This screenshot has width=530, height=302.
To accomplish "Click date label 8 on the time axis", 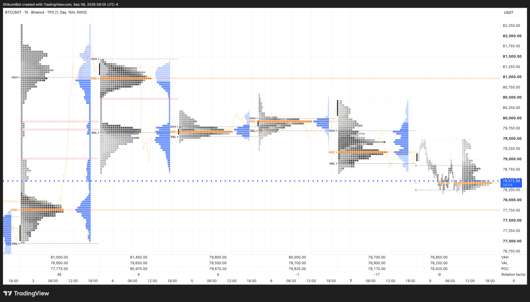I will [x=430, y=281].
